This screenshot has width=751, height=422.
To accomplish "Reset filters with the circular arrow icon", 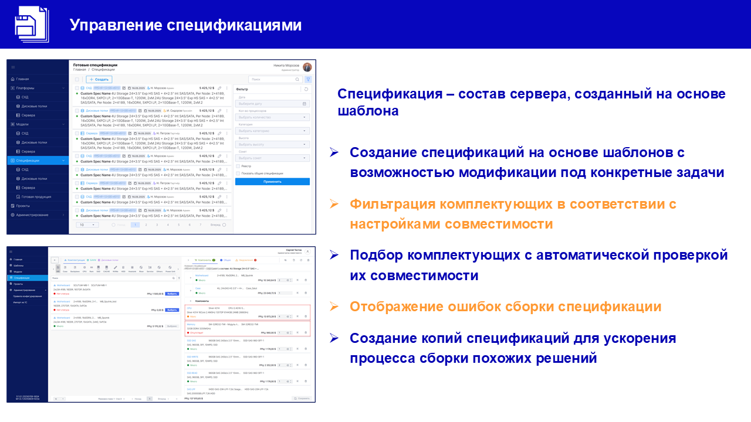I will point(306,89).
